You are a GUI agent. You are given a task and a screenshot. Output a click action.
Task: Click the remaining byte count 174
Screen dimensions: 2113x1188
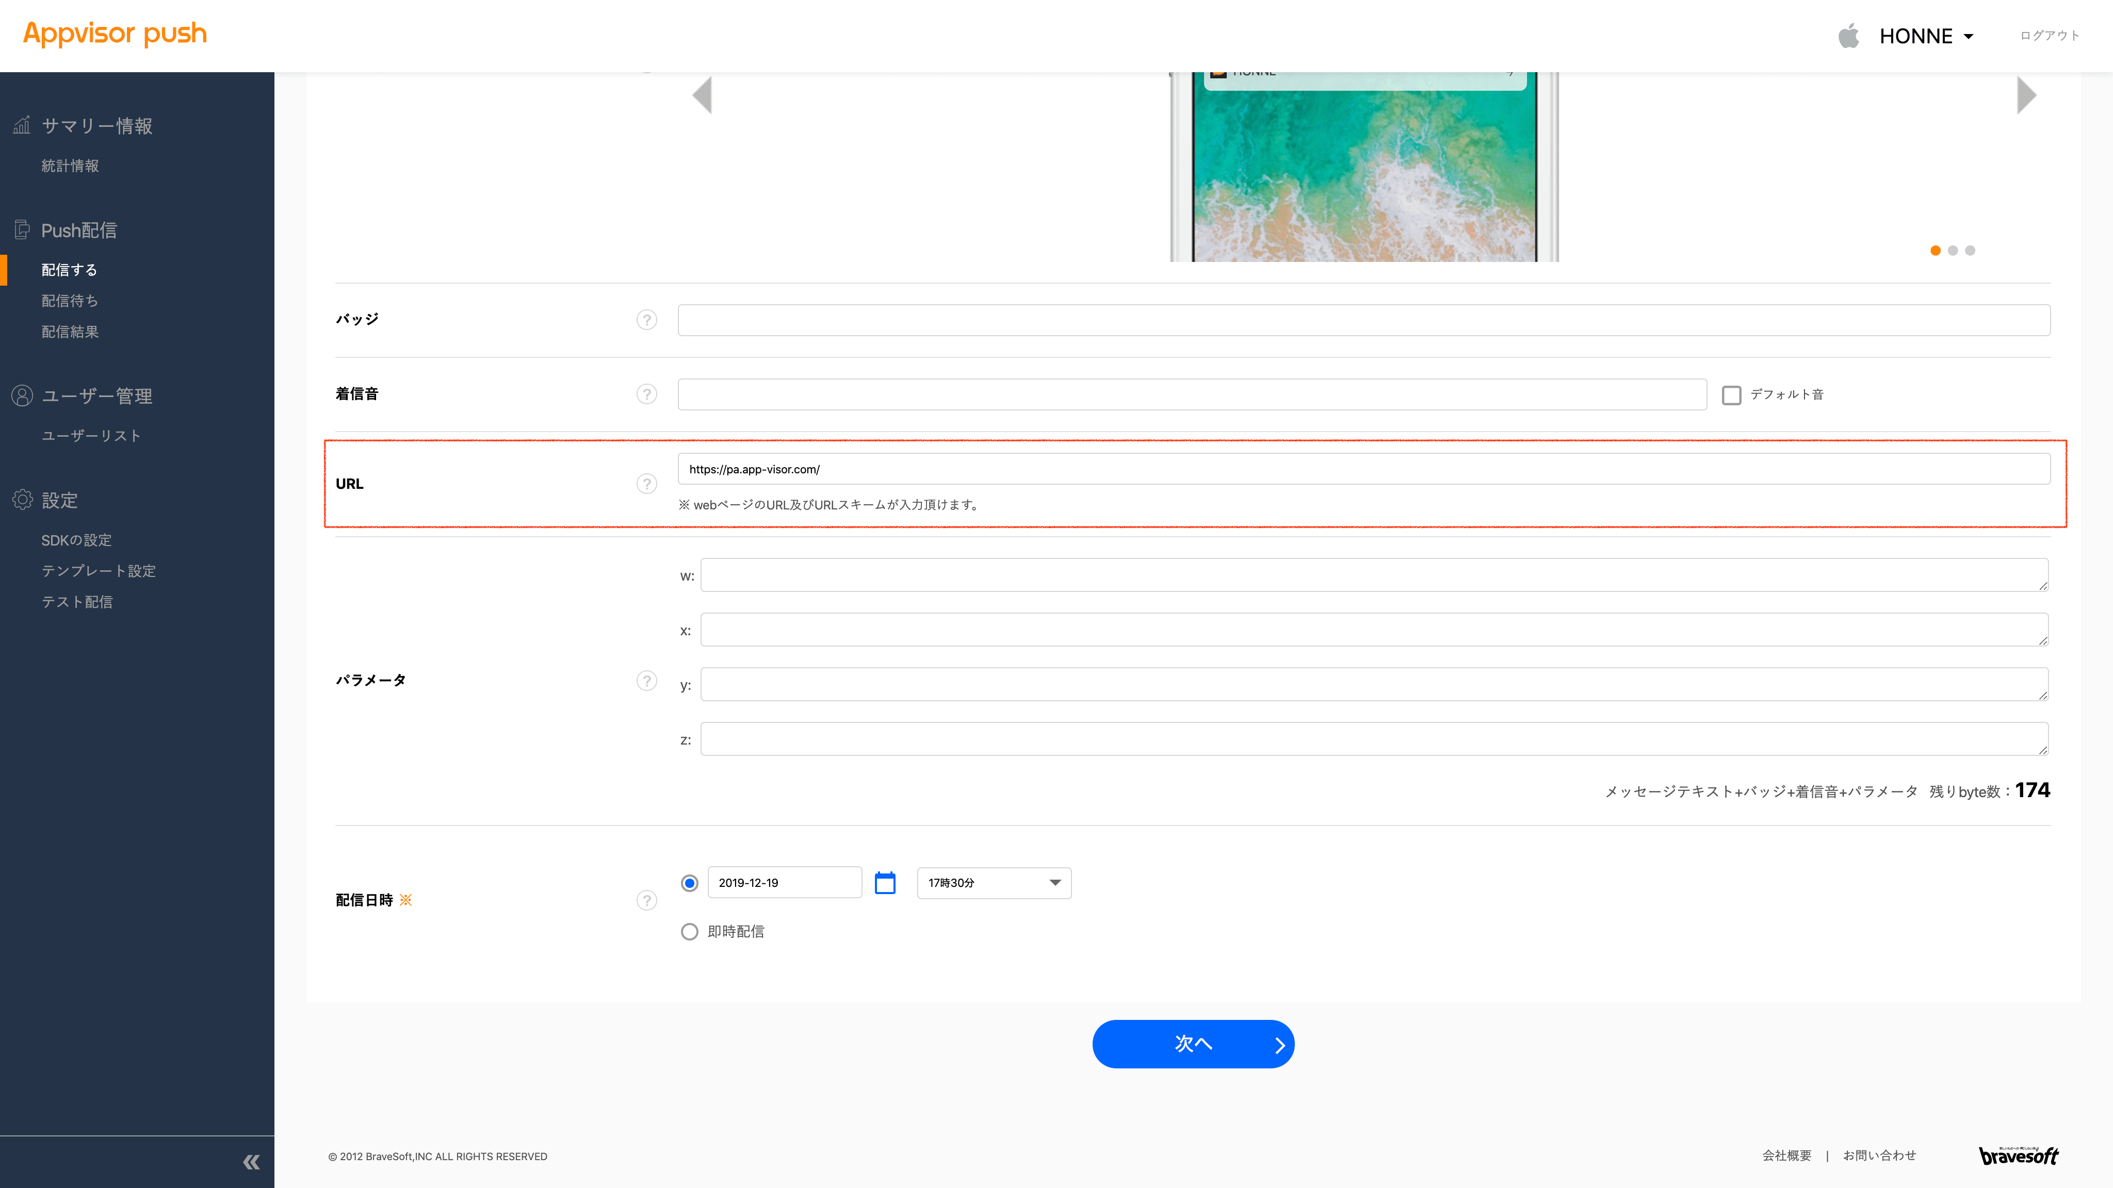(x=2032, y=790)
